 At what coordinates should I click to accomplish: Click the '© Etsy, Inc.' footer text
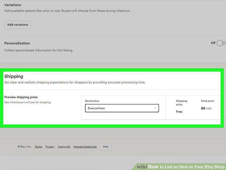point(25,147)
